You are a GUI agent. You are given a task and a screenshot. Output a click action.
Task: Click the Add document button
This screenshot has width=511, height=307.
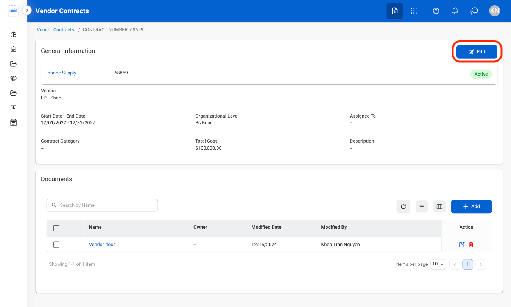[471, 206]
